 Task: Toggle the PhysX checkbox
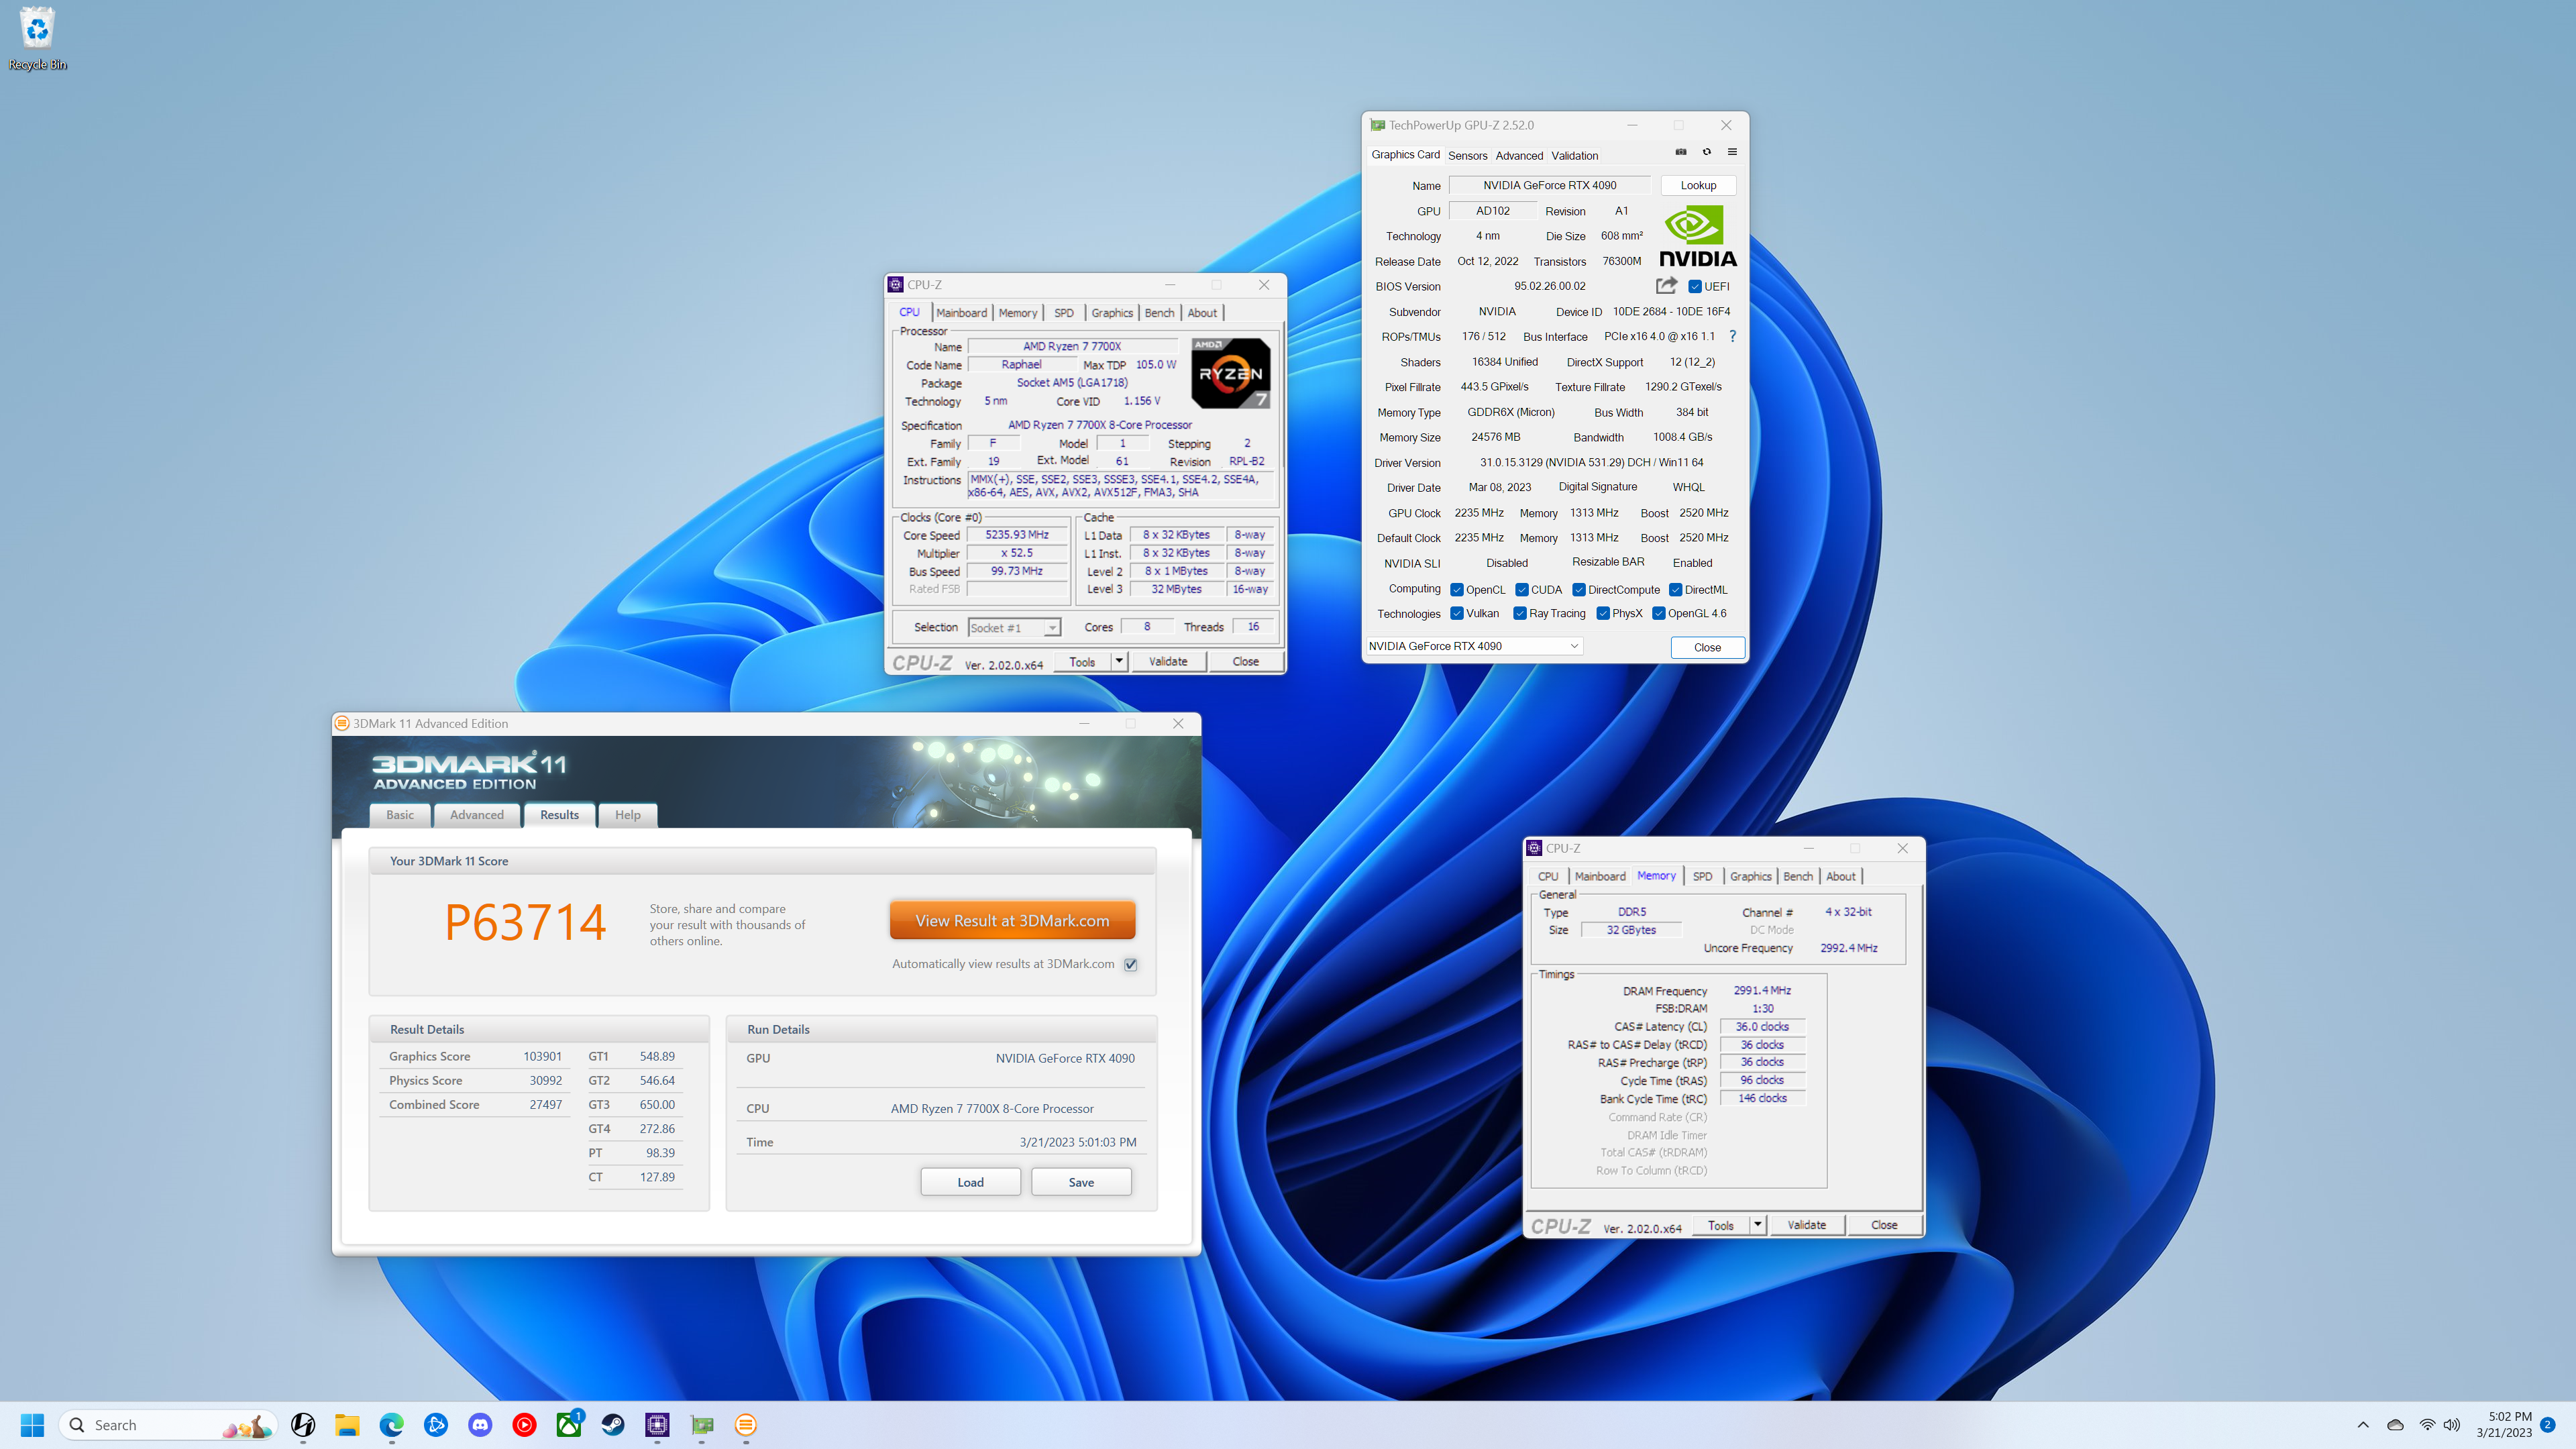(x=1603, y=613)
